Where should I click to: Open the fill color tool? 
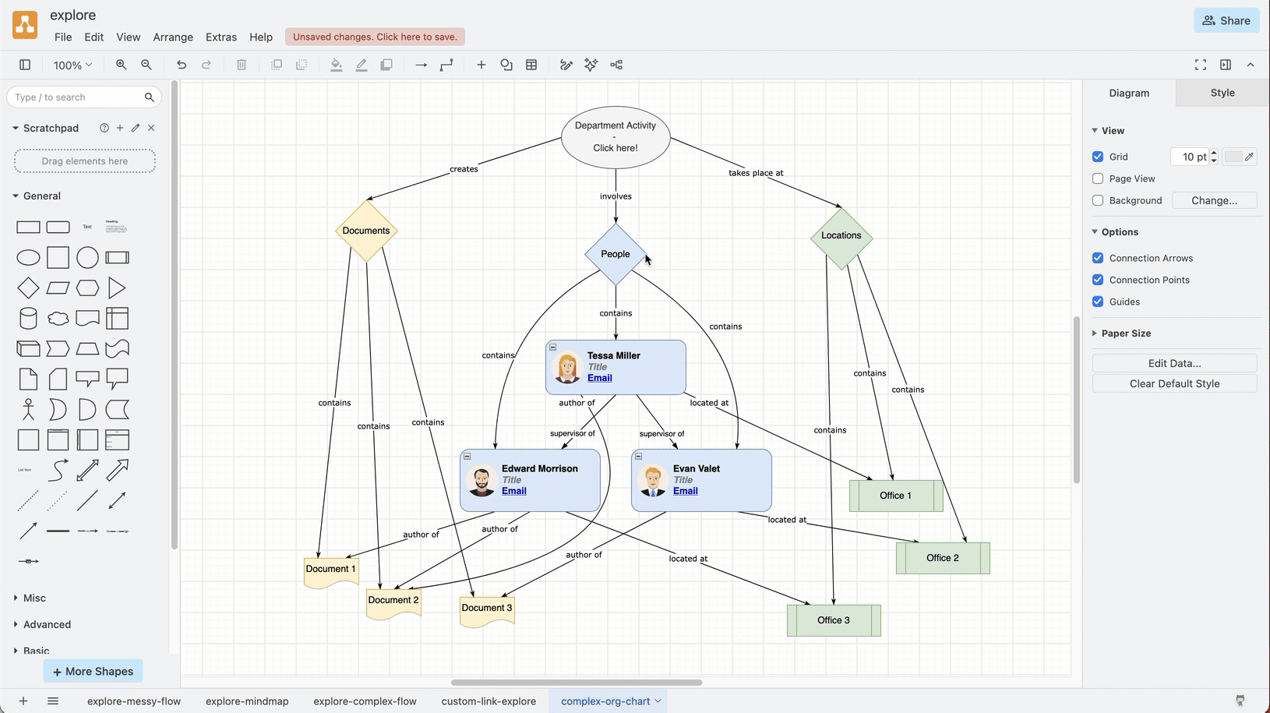(x=337, y=65)
